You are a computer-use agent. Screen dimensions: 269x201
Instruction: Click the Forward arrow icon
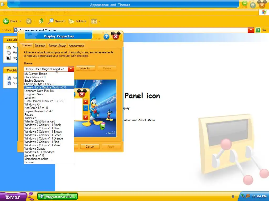click(29, 21)
